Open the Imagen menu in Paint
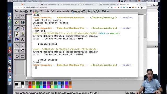This screenshot has height=94, width=167. 63,11
